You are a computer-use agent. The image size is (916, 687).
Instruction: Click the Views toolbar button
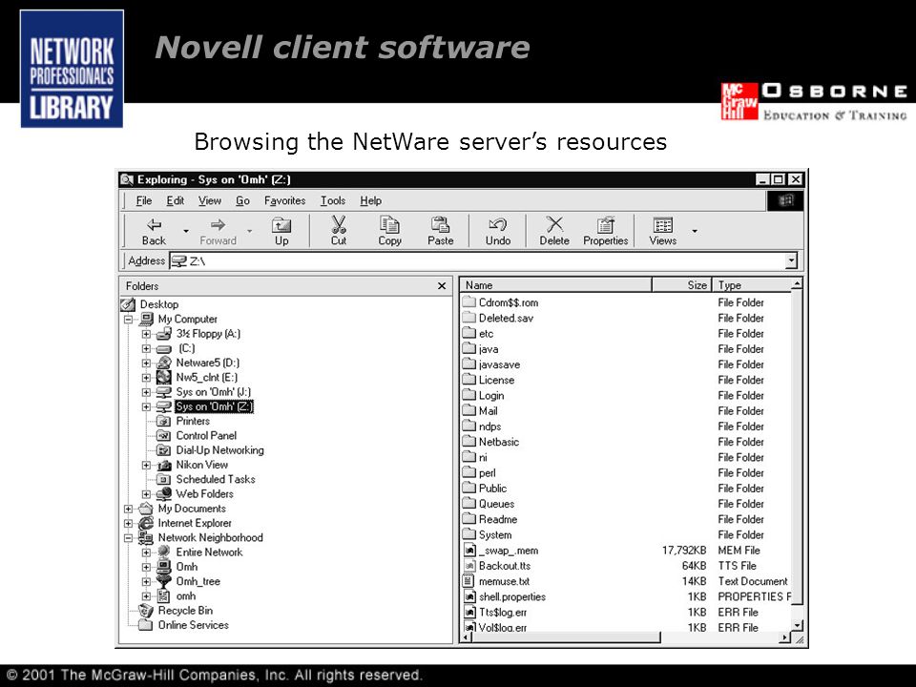pos(663,231)
